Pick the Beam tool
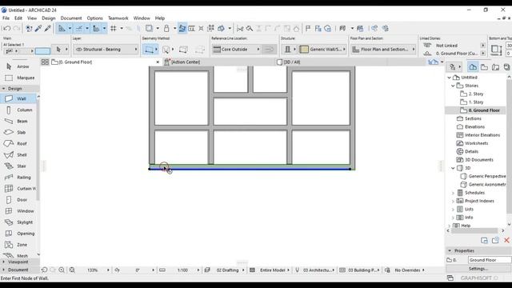Screen dimensions: 512x288 click(x=18, y=121)
